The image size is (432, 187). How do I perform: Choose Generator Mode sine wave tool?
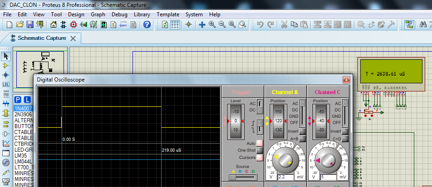[6, 163]
